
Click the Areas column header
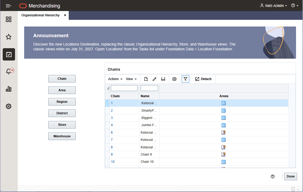(224, 96)
